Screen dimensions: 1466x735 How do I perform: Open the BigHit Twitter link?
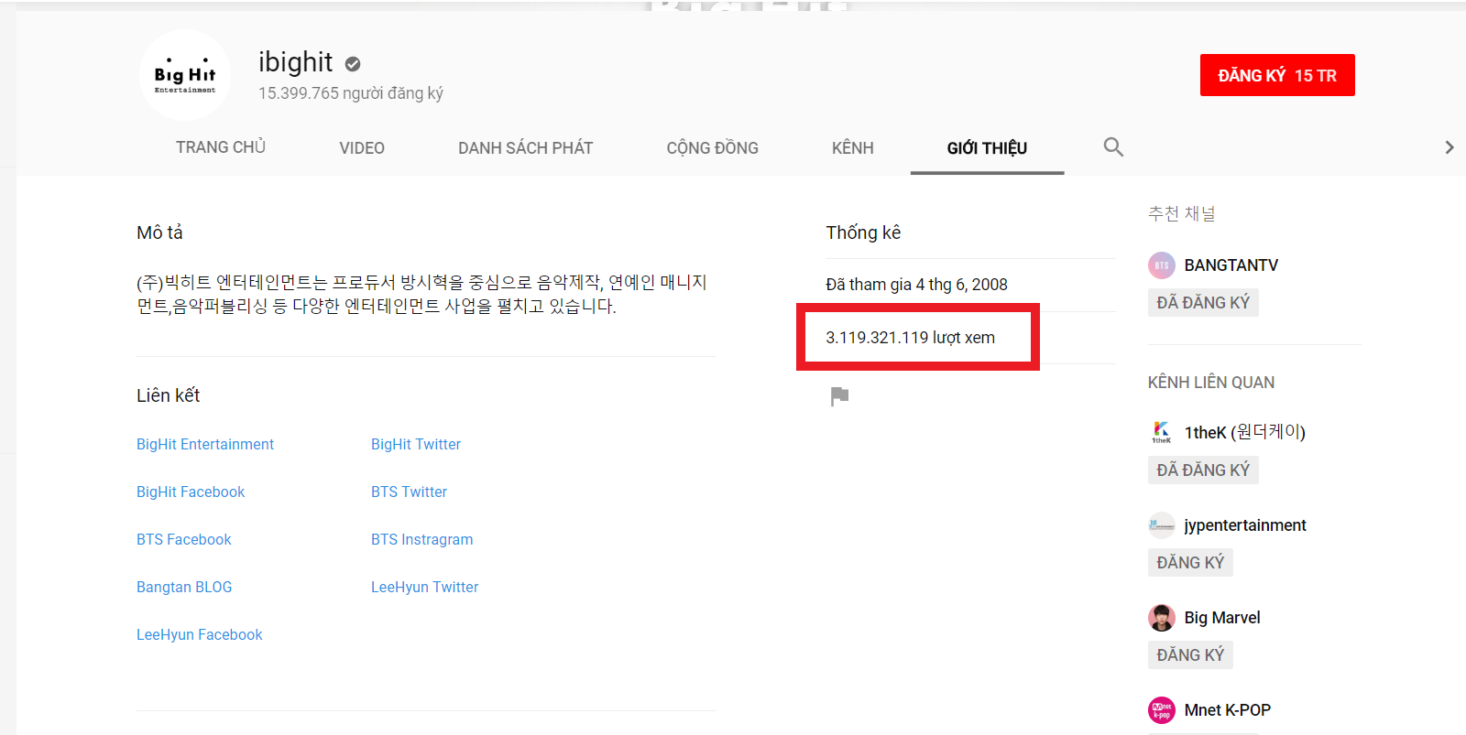[x=416, y=445]
